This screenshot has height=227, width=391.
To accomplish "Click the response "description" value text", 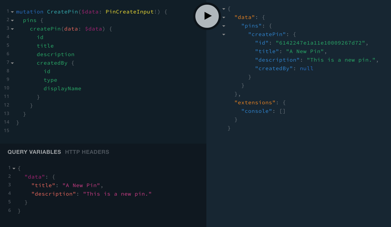I will [x=341, y=60].
